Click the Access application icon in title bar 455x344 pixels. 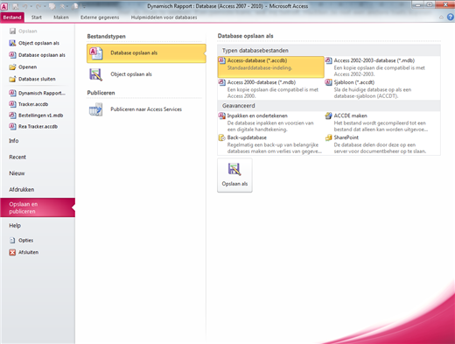(x=4, y=6)
